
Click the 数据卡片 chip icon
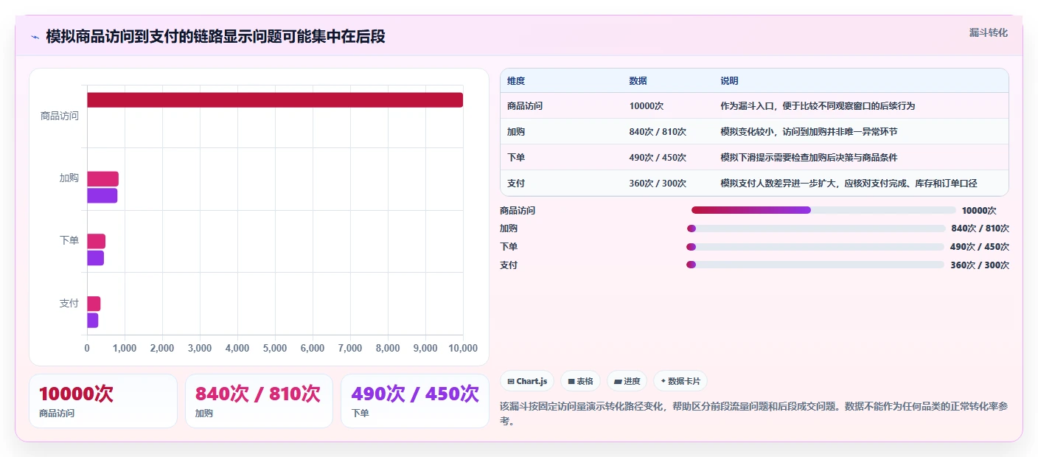(663, 381)
